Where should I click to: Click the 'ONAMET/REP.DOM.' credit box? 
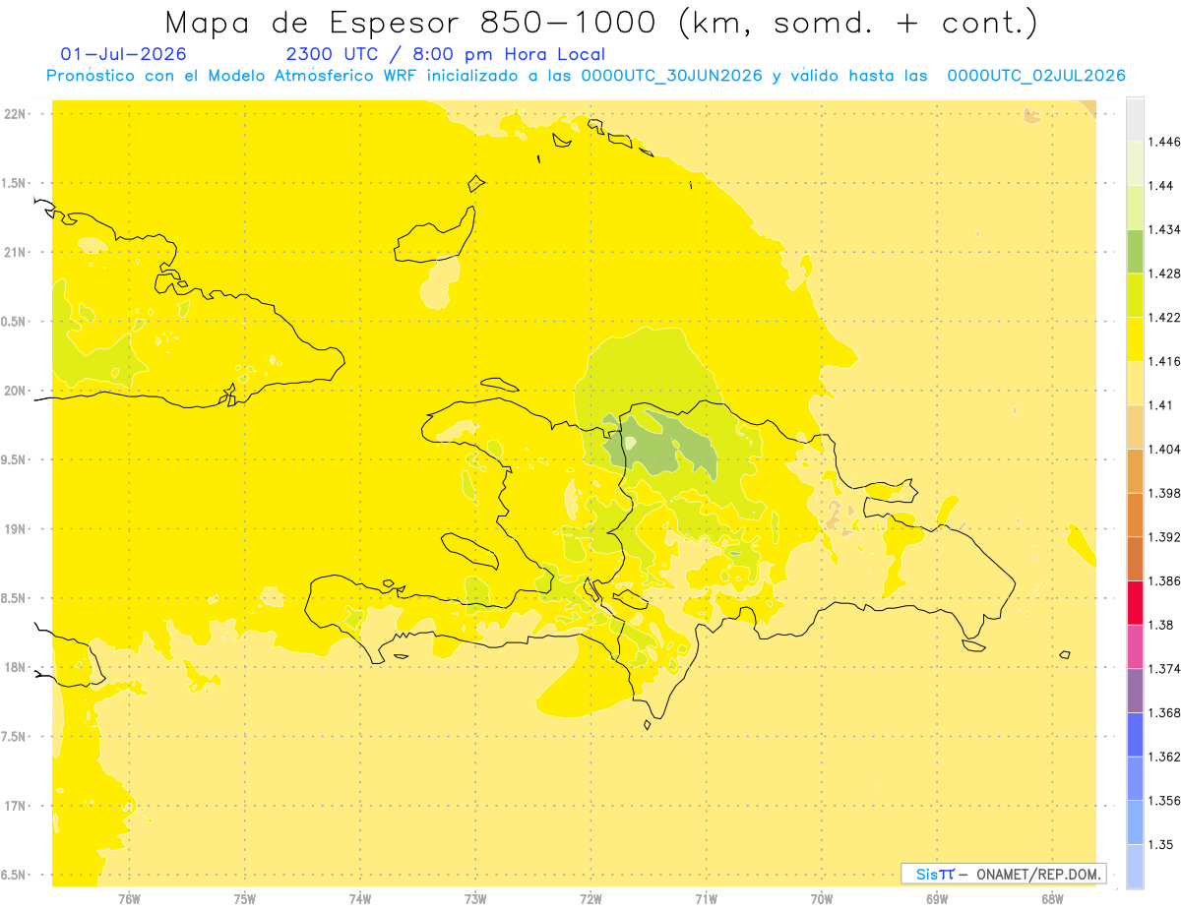(1004, 874)
